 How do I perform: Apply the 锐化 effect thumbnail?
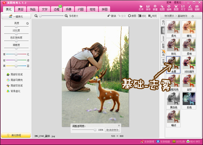point(173,47)
